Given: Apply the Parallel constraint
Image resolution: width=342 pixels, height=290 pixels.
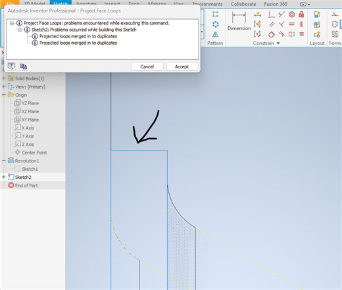Looking at the screenshot, I should coord(272,24).
